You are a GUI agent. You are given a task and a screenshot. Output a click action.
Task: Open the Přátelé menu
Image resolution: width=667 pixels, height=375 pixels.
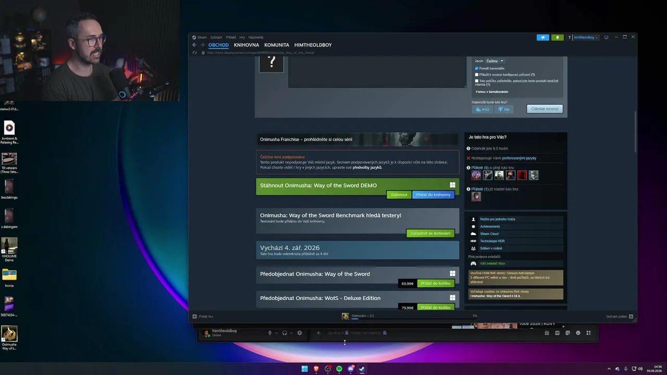coord(231,37)
